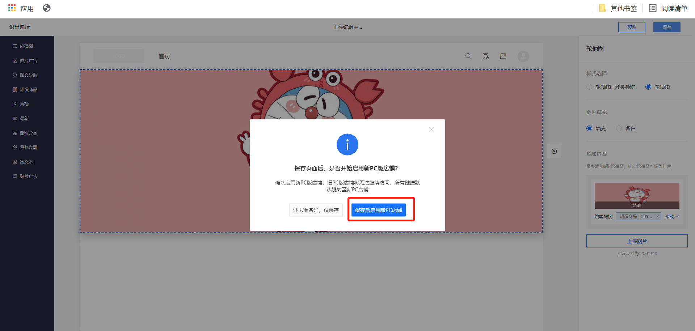Open the user avatar icon

523,56
